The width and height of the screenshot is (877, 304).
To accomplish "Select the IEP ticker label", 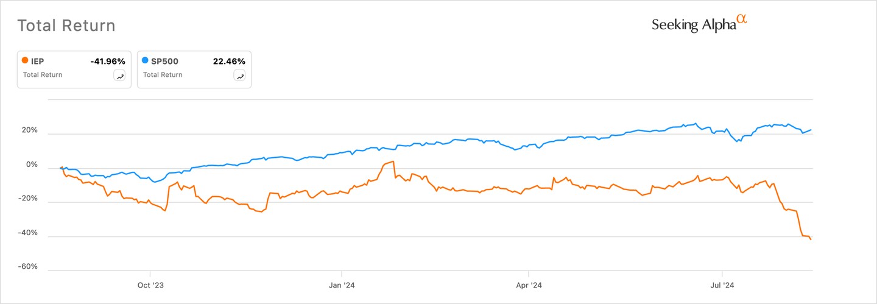I will (39, 61).
